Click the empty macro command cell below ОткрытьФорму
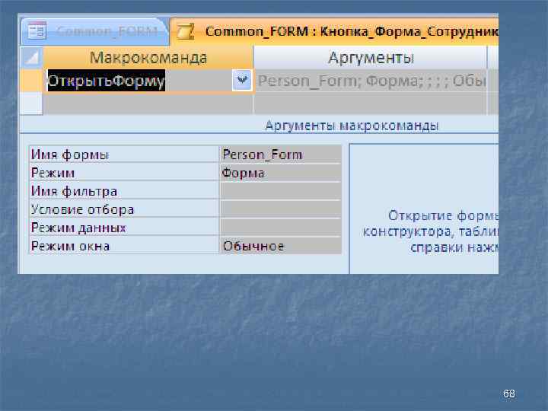The image size is (548, 411). (148, 104)
